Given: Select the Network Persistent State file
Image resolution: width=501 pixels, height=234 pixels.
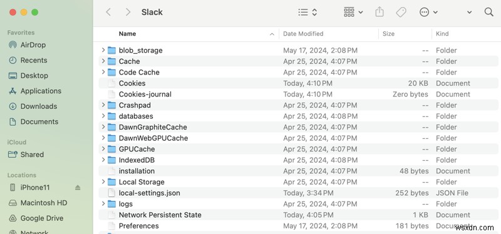Looking at the screenshot, I should [160, 215].
